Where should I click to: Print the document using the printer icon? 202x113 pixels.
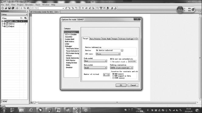click(x=17, y=8)
